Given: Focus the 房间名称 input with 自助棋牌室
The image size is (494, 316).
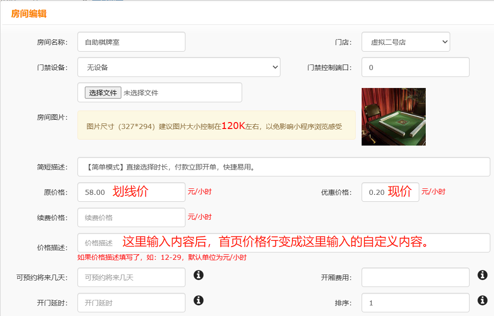Looking at the screenshot, I should tap(131, 42).
